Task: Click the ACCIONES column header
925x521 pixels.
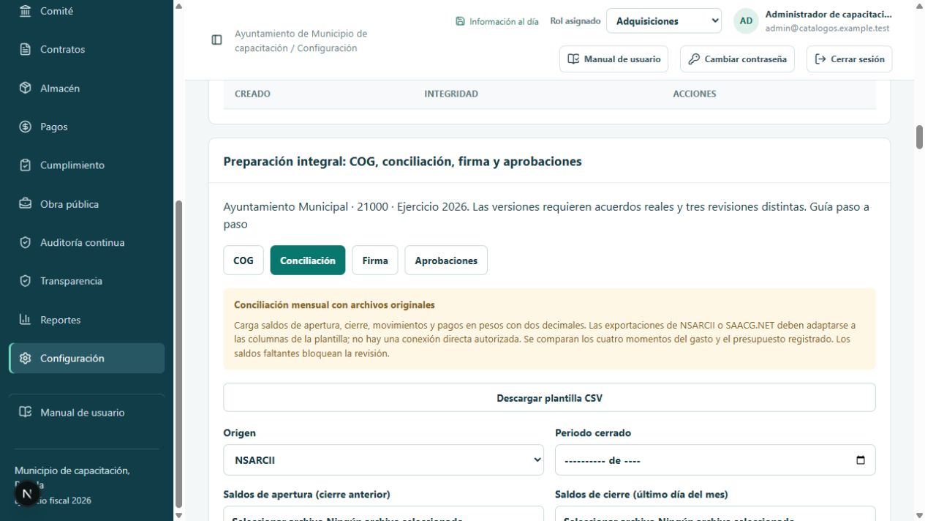Action: 695,94
